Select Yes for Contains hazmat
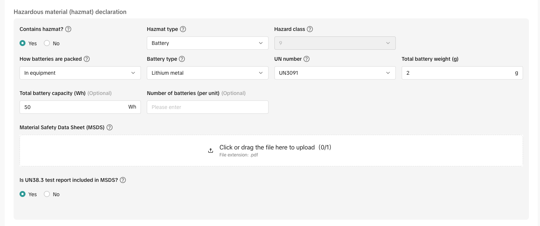Viewport: 540px width, 226px height. click(x=22, y=43)
